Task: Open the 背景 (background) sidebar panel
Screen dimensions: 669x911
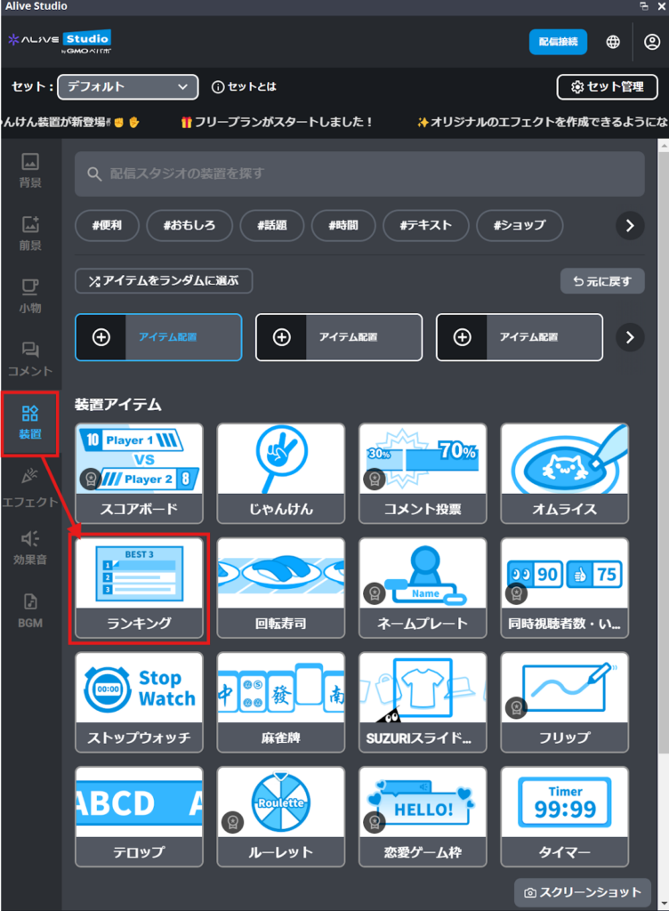Action: coord(30,170)
